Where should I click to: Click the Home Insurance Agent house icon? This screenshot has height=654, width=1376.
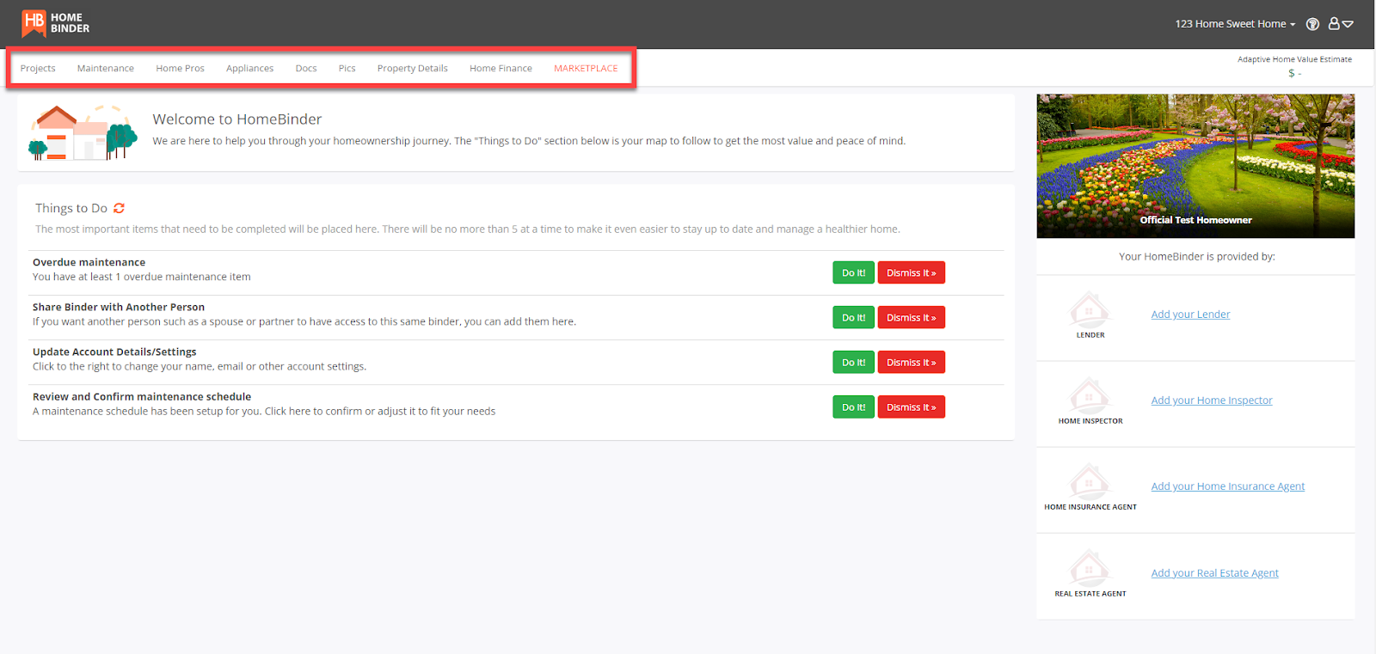pyautogui.click(x=1090, y=481)
